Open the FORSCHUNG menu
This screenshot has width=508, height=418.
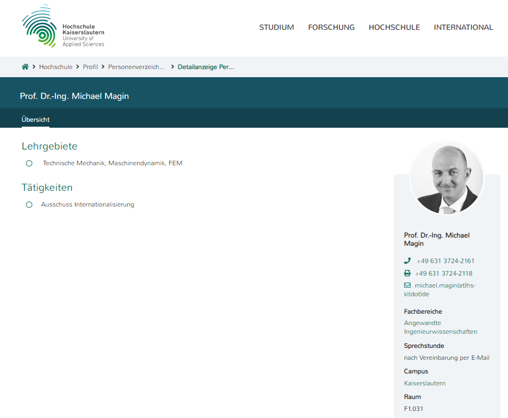coord(331,27)
